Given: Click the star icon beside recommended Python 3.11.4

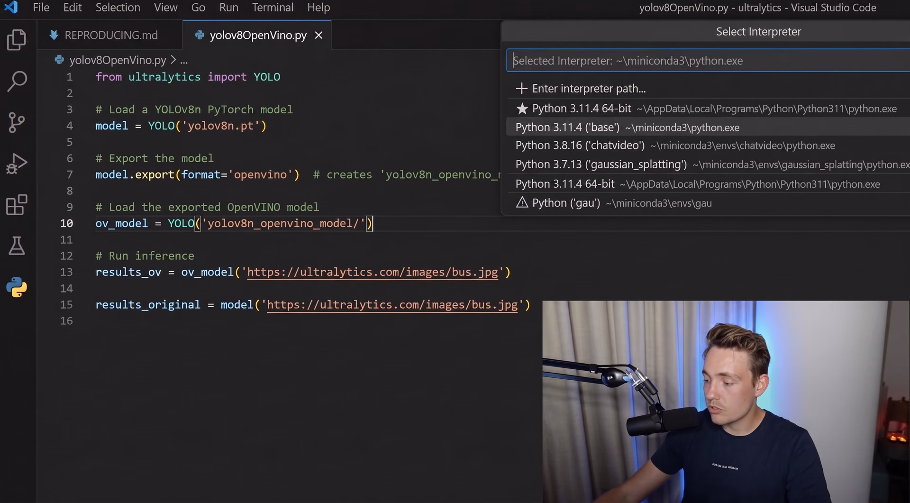Looking at the screenshot, I should 522,109.
